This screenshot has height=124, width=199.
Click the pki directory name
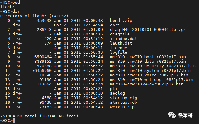click(114, 89)
